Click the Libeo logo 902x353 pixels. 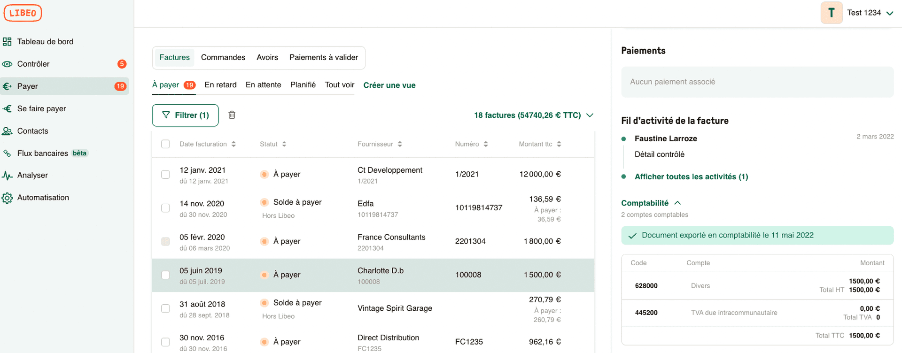pyautogui.click(x=23, y=13)
